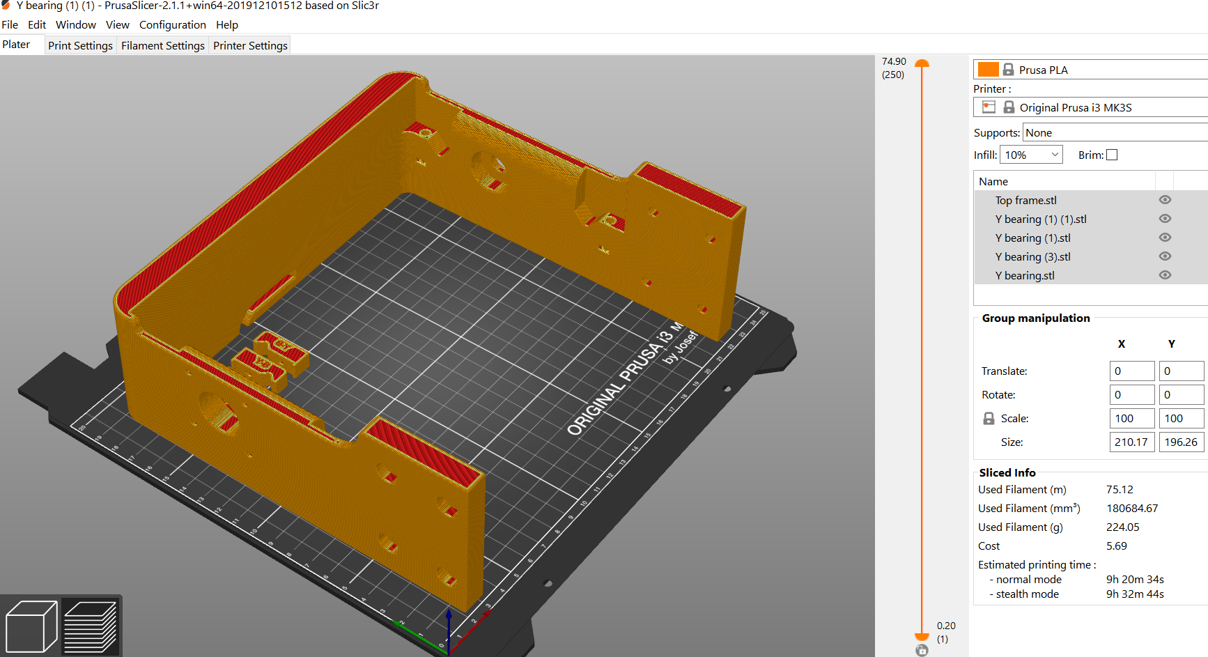This screenshot has width=1208, height=657.
Task: Click the Used Filament (m) value 75.12
Action: click(1120, 490)
